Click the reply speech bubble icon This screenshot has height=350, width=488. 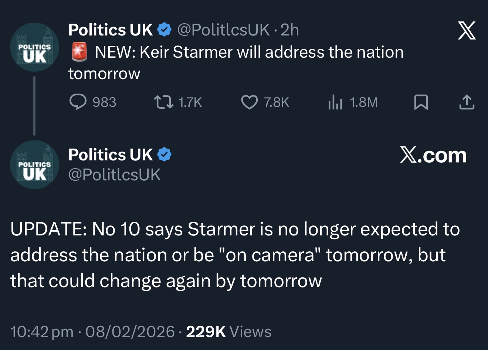[78, 102]
